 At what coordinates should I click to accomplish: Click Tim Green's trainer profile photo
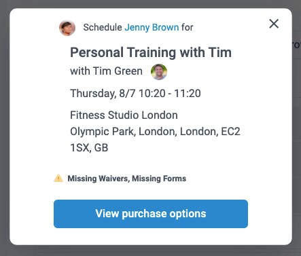click(159, 72)
